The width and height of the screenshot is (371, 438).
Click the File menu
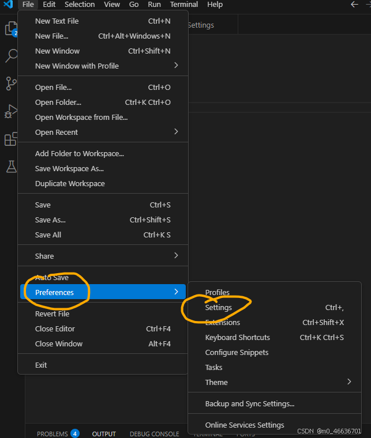(x=28, y=5)
